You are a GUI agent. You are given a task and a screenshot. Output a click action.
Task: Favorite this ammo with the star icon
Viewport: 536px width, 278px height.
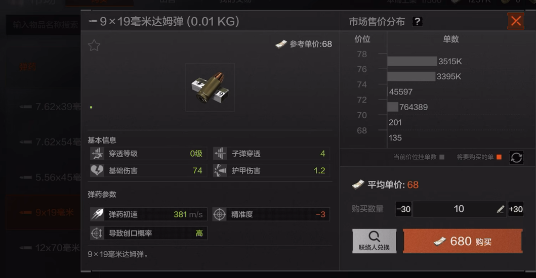coord(94,45)
